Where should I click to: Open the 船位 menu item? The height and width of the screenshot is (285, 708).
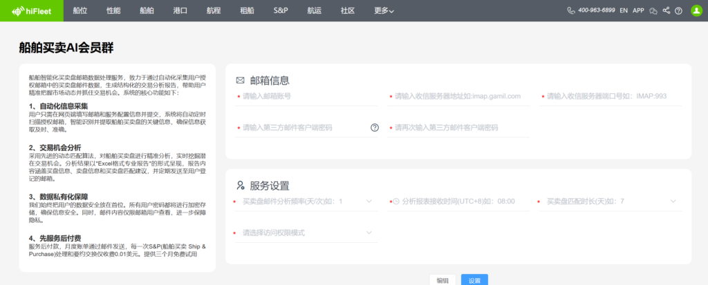pos(80,10)
